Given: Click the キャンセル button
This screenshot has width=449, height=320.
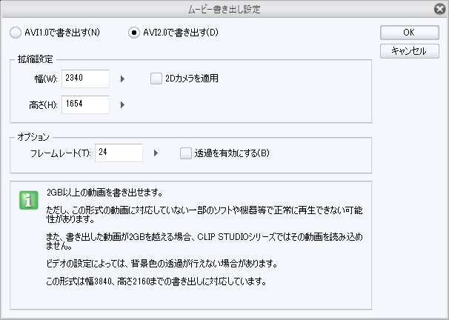Looking at the screenshot, I should 408,51.
